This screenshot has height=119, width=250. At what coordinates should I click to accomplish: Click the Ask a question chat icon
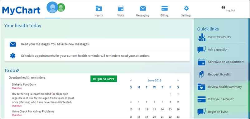201,50
